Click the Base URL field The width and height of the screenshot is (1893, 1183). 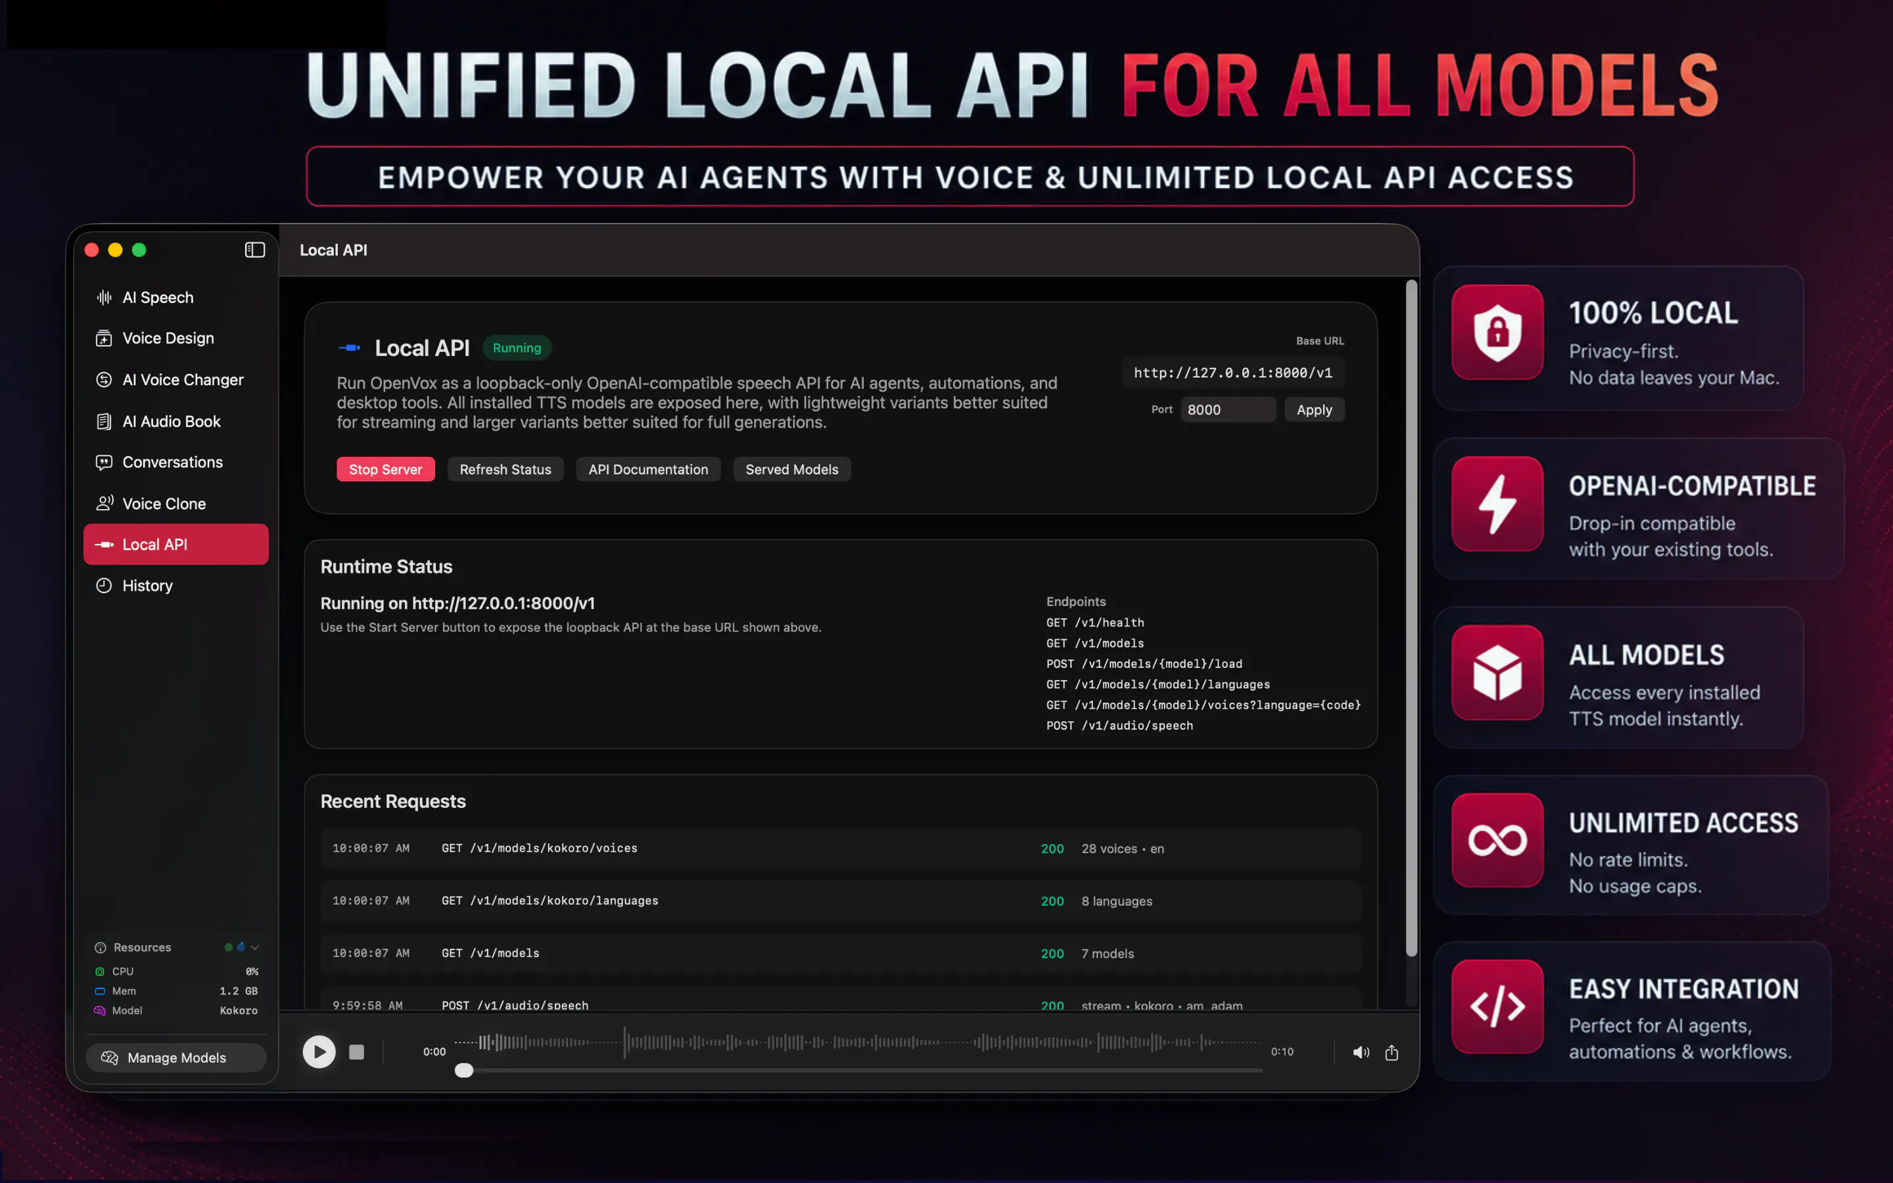1233,373
